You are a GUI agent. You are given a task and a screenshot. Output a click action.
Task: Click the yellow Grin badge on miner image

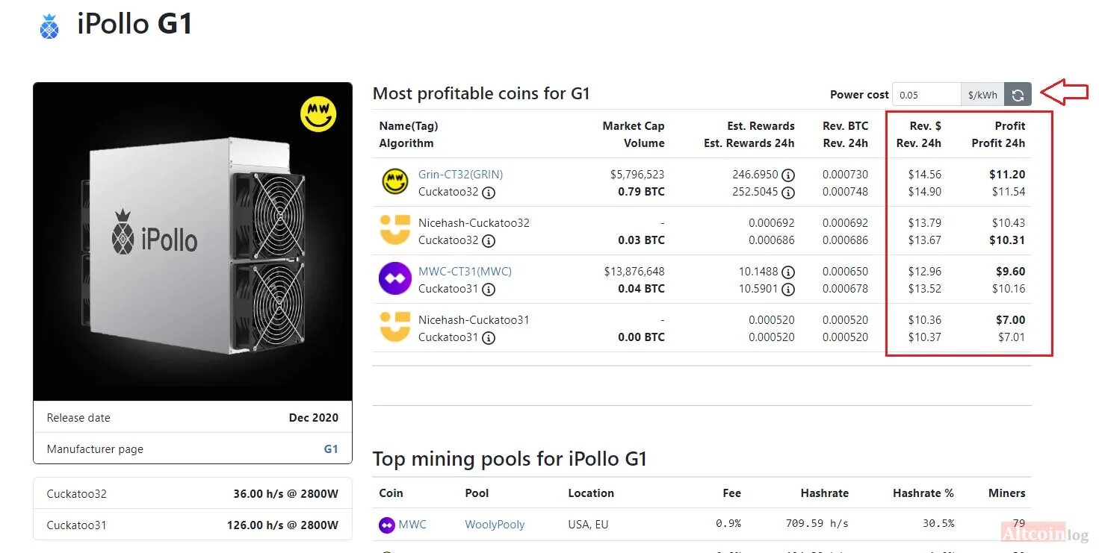click(318, 114)
